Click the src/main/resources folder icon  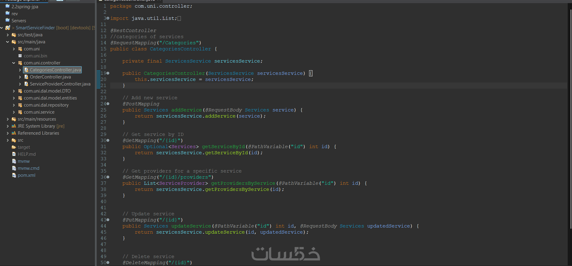(14, 119)
